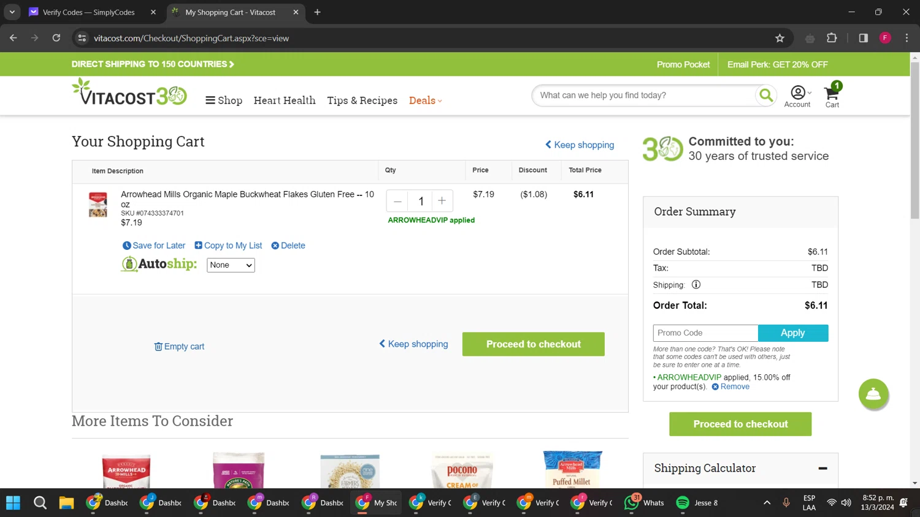This screenshot has height=517, width=920.
Task: Open Heart Health page
Action: 285,100
